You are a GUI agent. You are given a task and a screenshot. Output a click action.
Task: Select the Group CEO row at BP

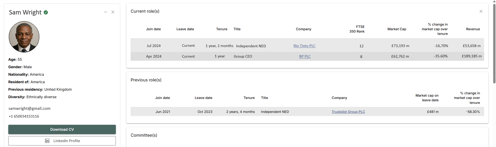(x=243, y=56)
